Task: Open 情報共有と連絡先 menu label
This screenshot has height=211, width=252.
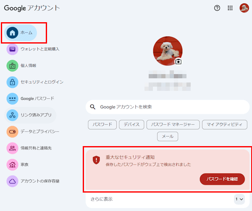Action: 36,148
